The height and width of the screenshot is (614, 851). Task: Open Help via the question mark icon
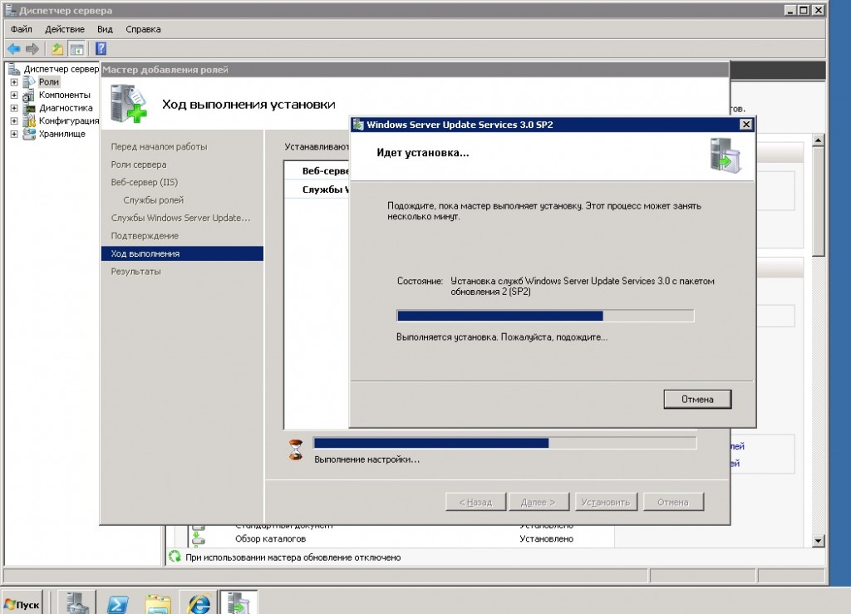point(101,49)
